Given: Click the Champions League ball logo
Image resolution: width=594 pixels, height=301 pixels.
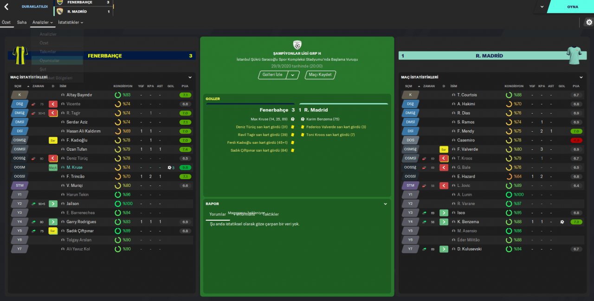Looking at the screenshot, I should click(297, 45).
